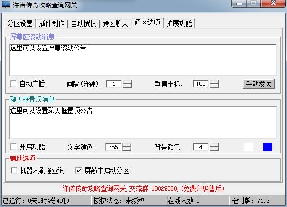287x207 pixels.
Task: Go to the 跨区聊天 tab
Action: 115,23
